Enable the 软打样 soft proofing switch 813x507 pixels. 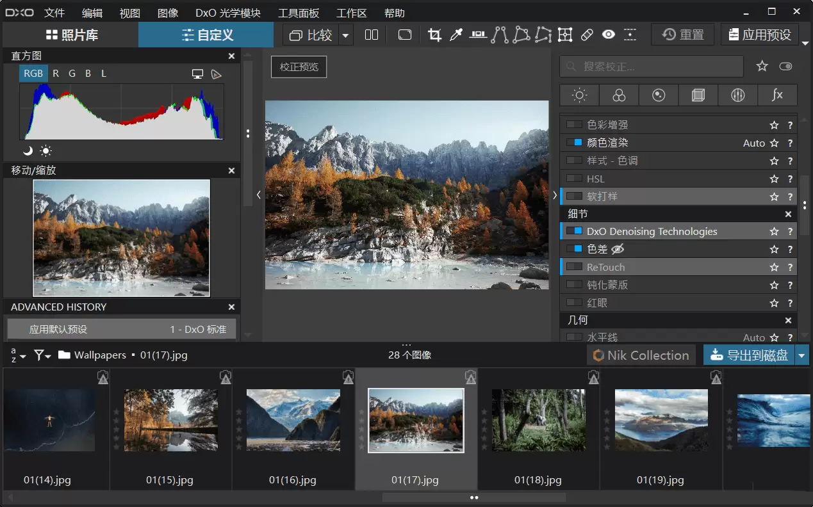575,197
